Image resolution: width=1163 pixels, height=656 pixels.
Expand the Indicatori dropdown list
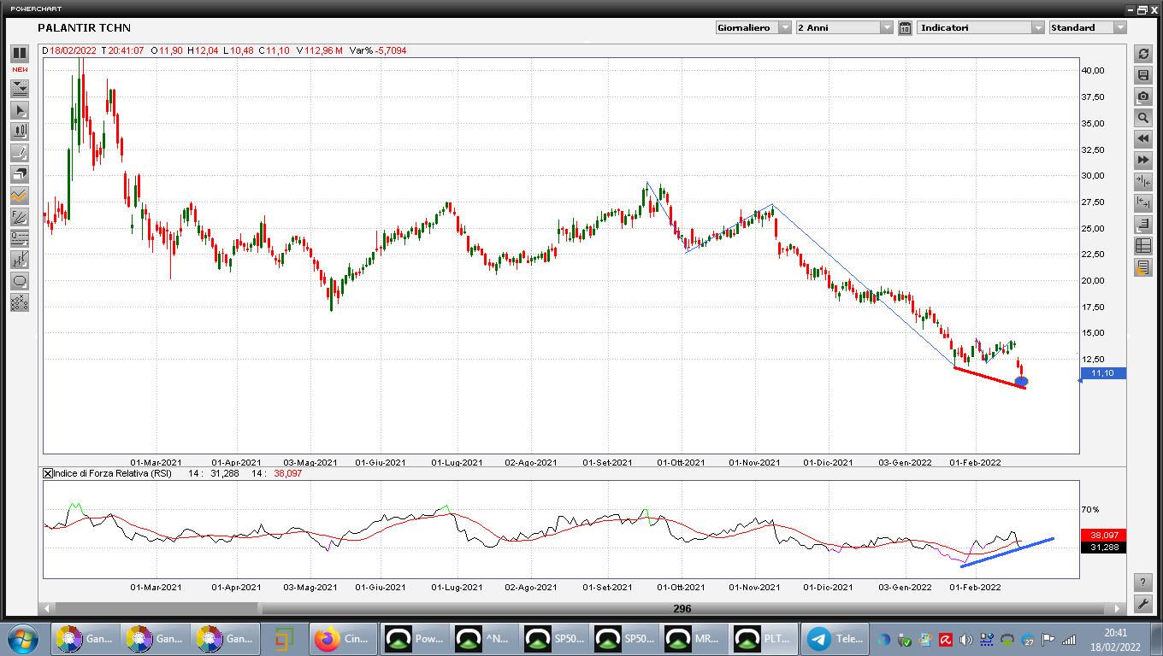[981, 27]
